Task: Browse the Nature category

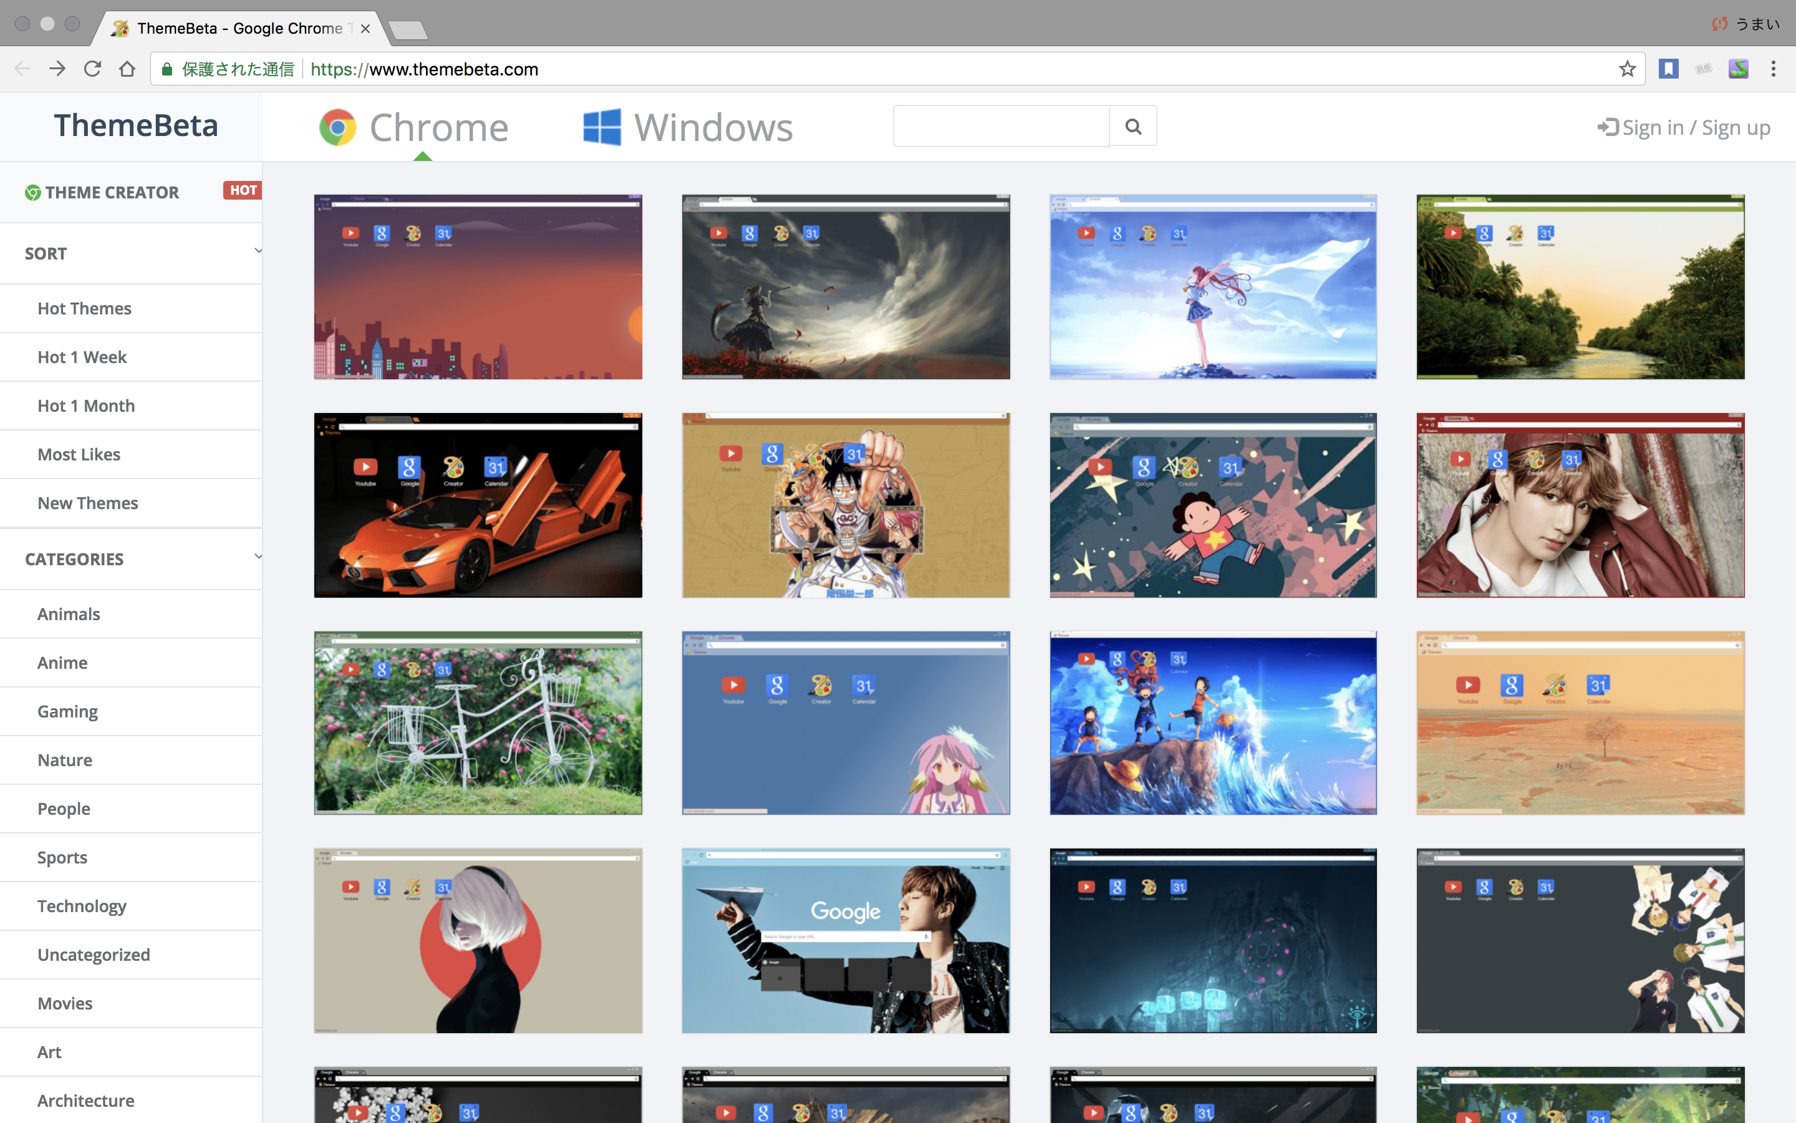Action: click(65, 760)
